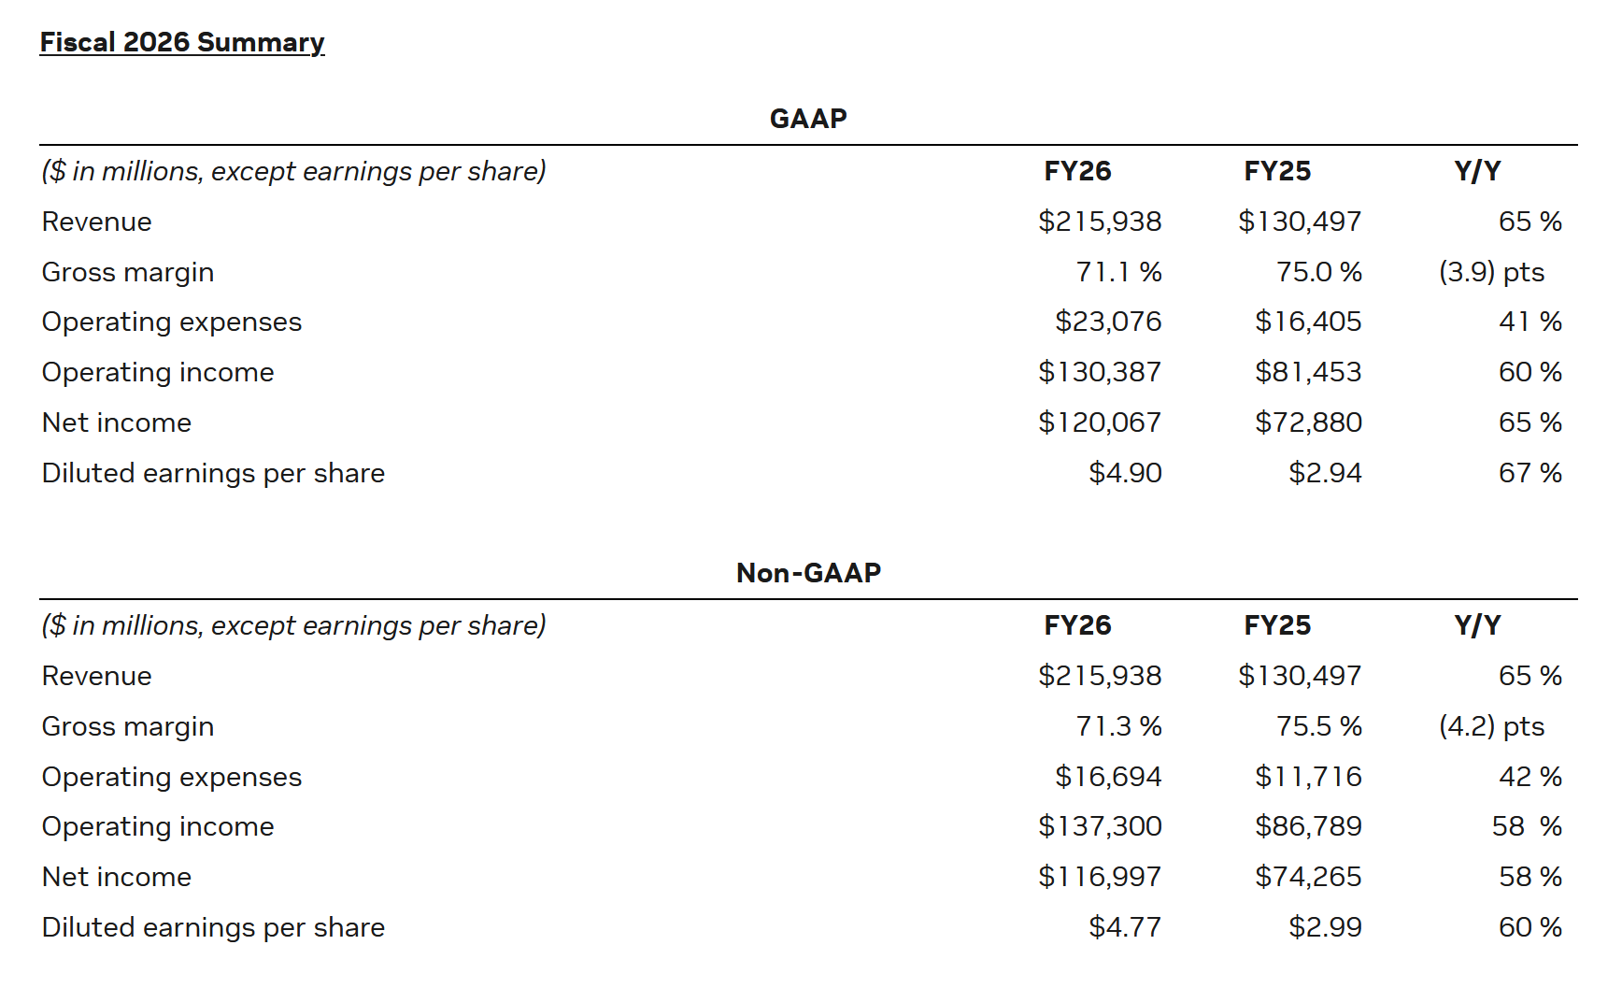Click the (3.9) pts gross margin change
1622x988 pixels.
click(1491, 272)
